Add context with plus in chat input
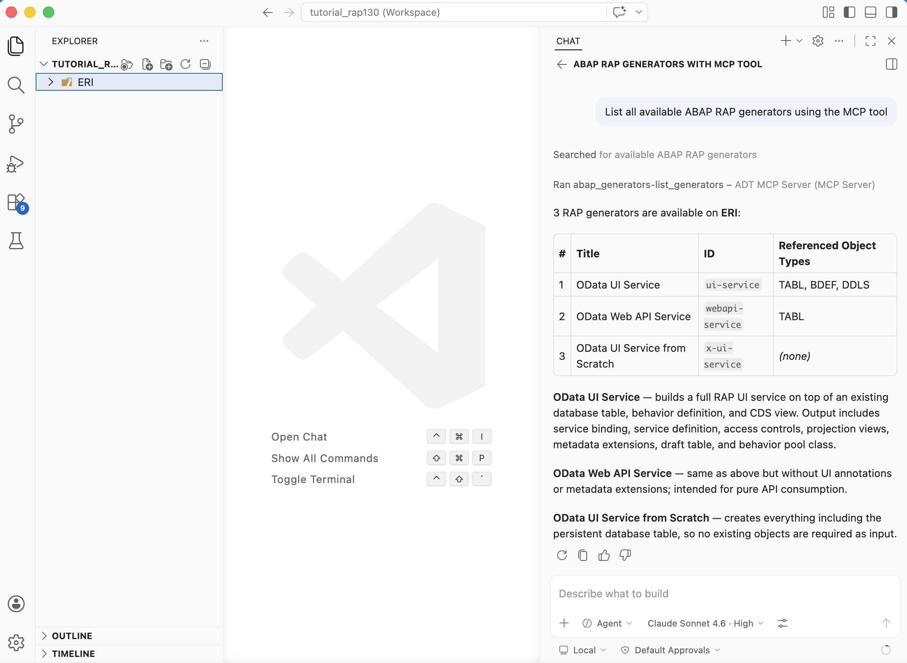Screen dimensions: 907x663 pyautogui.click(x=564, y=623)
